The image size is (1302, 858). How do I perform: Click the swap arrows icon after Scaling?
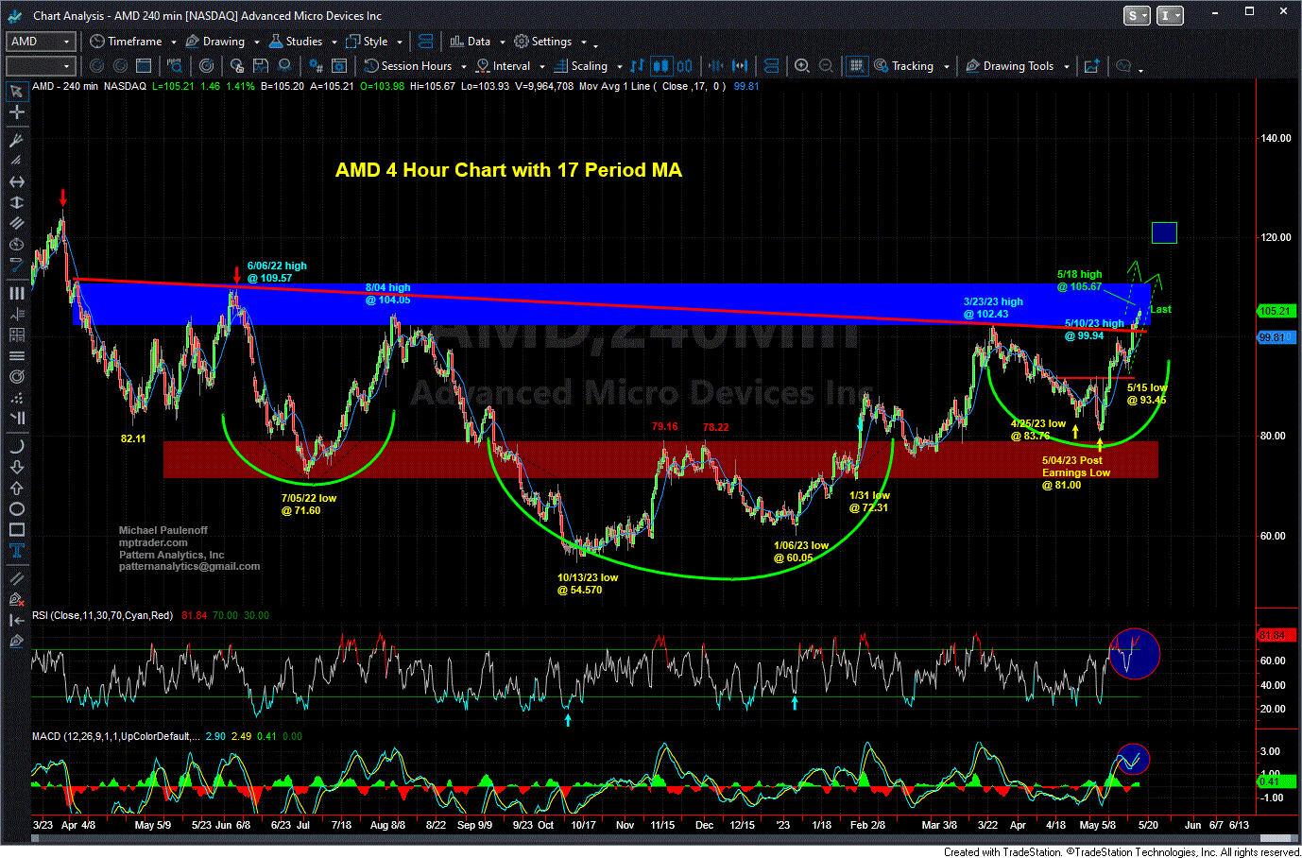click(x=637, y=66)
